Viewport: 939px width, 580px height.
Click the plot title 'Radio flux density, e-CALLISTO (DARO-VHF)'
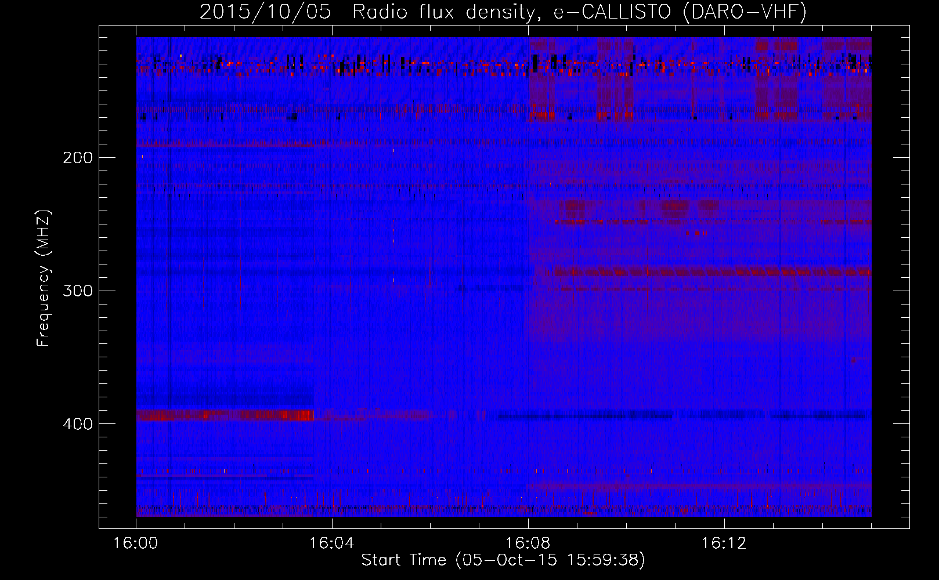coord(579,12)
